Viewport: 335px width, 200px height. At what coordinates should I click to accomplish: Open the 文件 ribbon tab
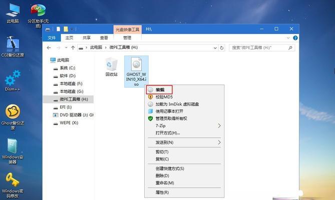point(52,37)
